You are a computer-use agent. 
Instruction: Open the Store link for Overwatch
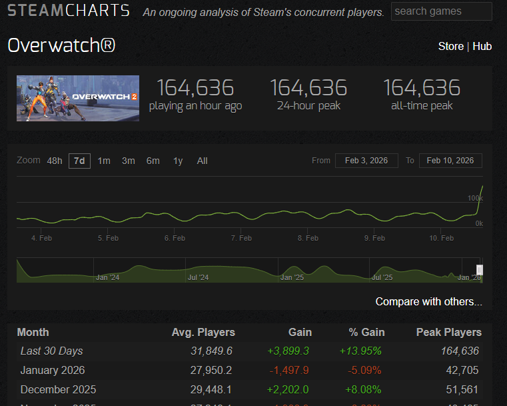click(451, 46)
